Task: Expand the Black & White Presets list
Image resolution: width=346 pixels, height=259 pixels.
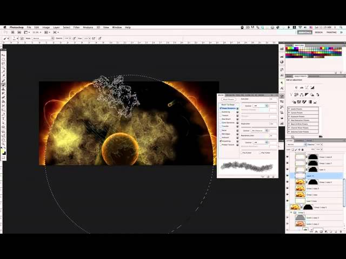Action: tap(289, 124)
